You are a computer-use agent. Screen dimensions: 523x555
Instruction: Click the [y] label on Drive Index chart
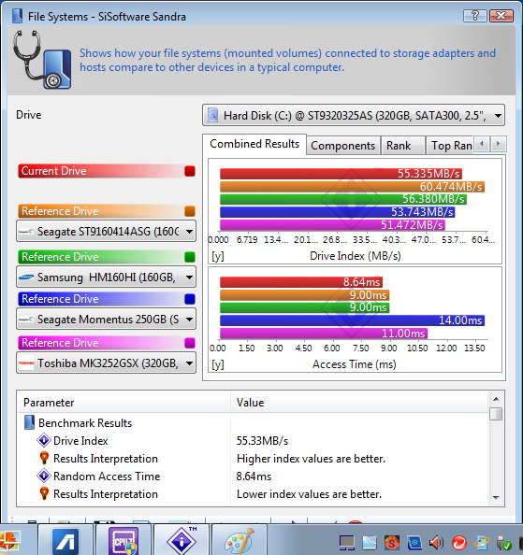218,256
